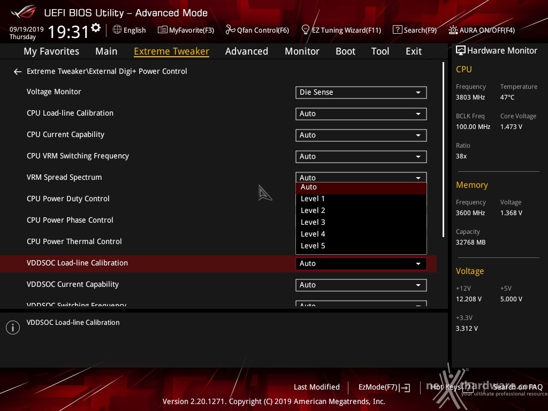Screen dimensions: 548x411
Task: Open the Advanced tab
Action: [246, 51]
